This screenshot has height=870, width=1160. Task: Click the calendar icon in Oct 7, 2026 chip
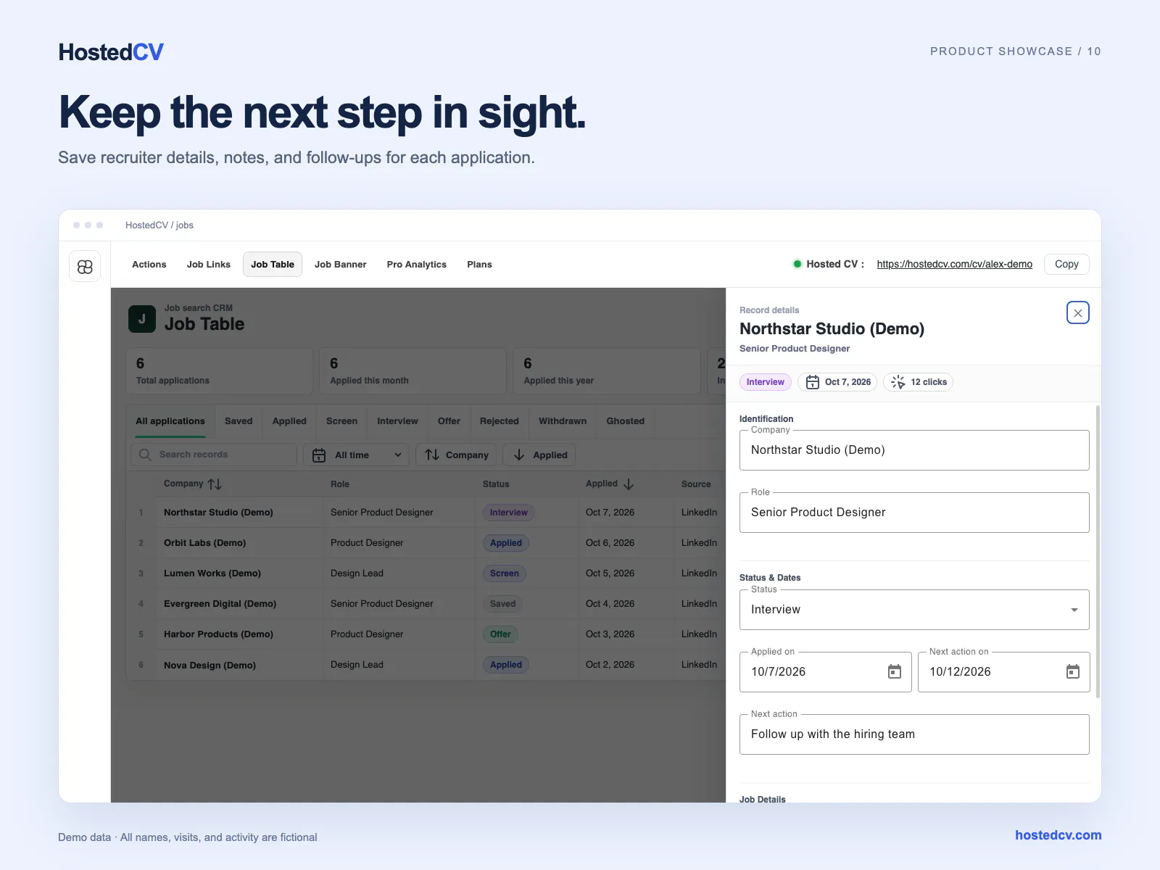[x=813, y=382]
